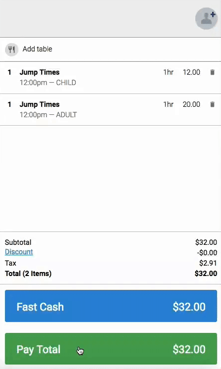The height and width of the screenshot is (369, 221).
Task: Click the 20.00 price on ADULT row
Action: click(191, 104)
